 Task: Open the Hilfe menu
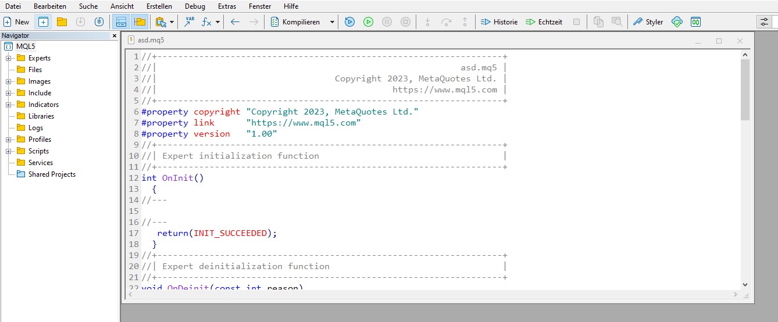click(291, 6)
